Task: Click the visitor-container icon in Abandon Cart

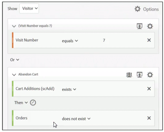Action: click(x=129, y=75)
